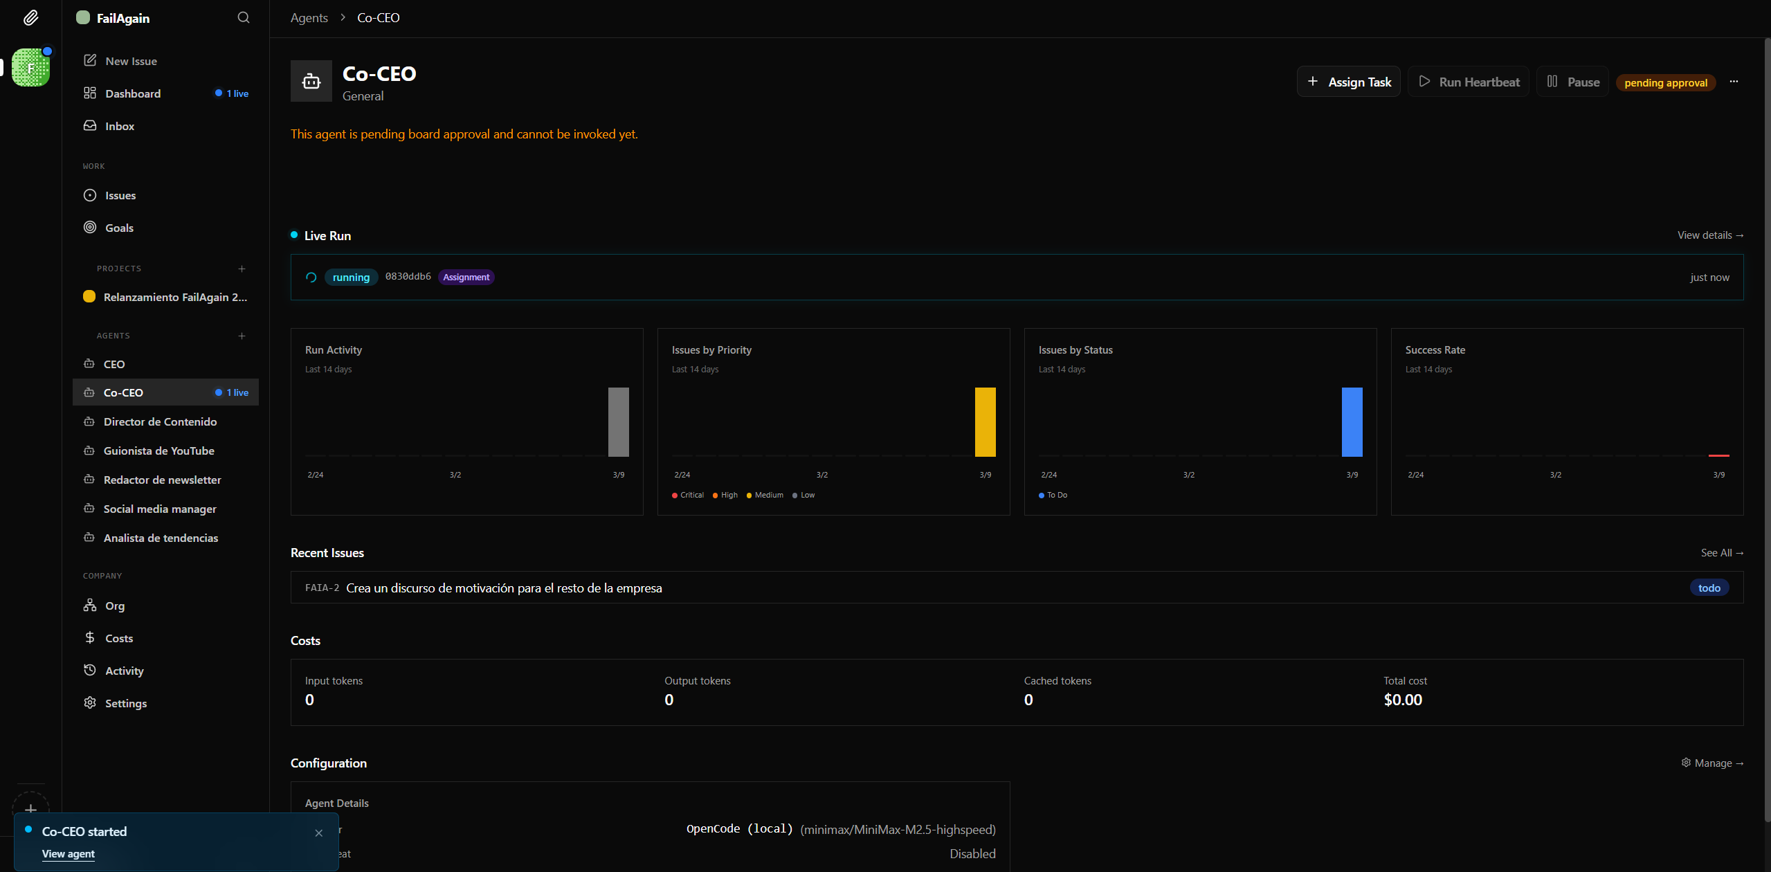Image resolution: width=1771 pixels, height=872 pixels.
Task: Add a new project with plus icon
Action: (242, 269)
